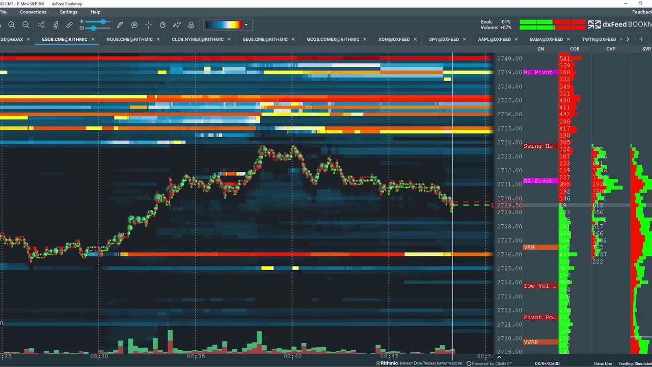This screenshot has width=652, height=367.
Task: Click the speech bubble notes icon
Action: (134, 25)
